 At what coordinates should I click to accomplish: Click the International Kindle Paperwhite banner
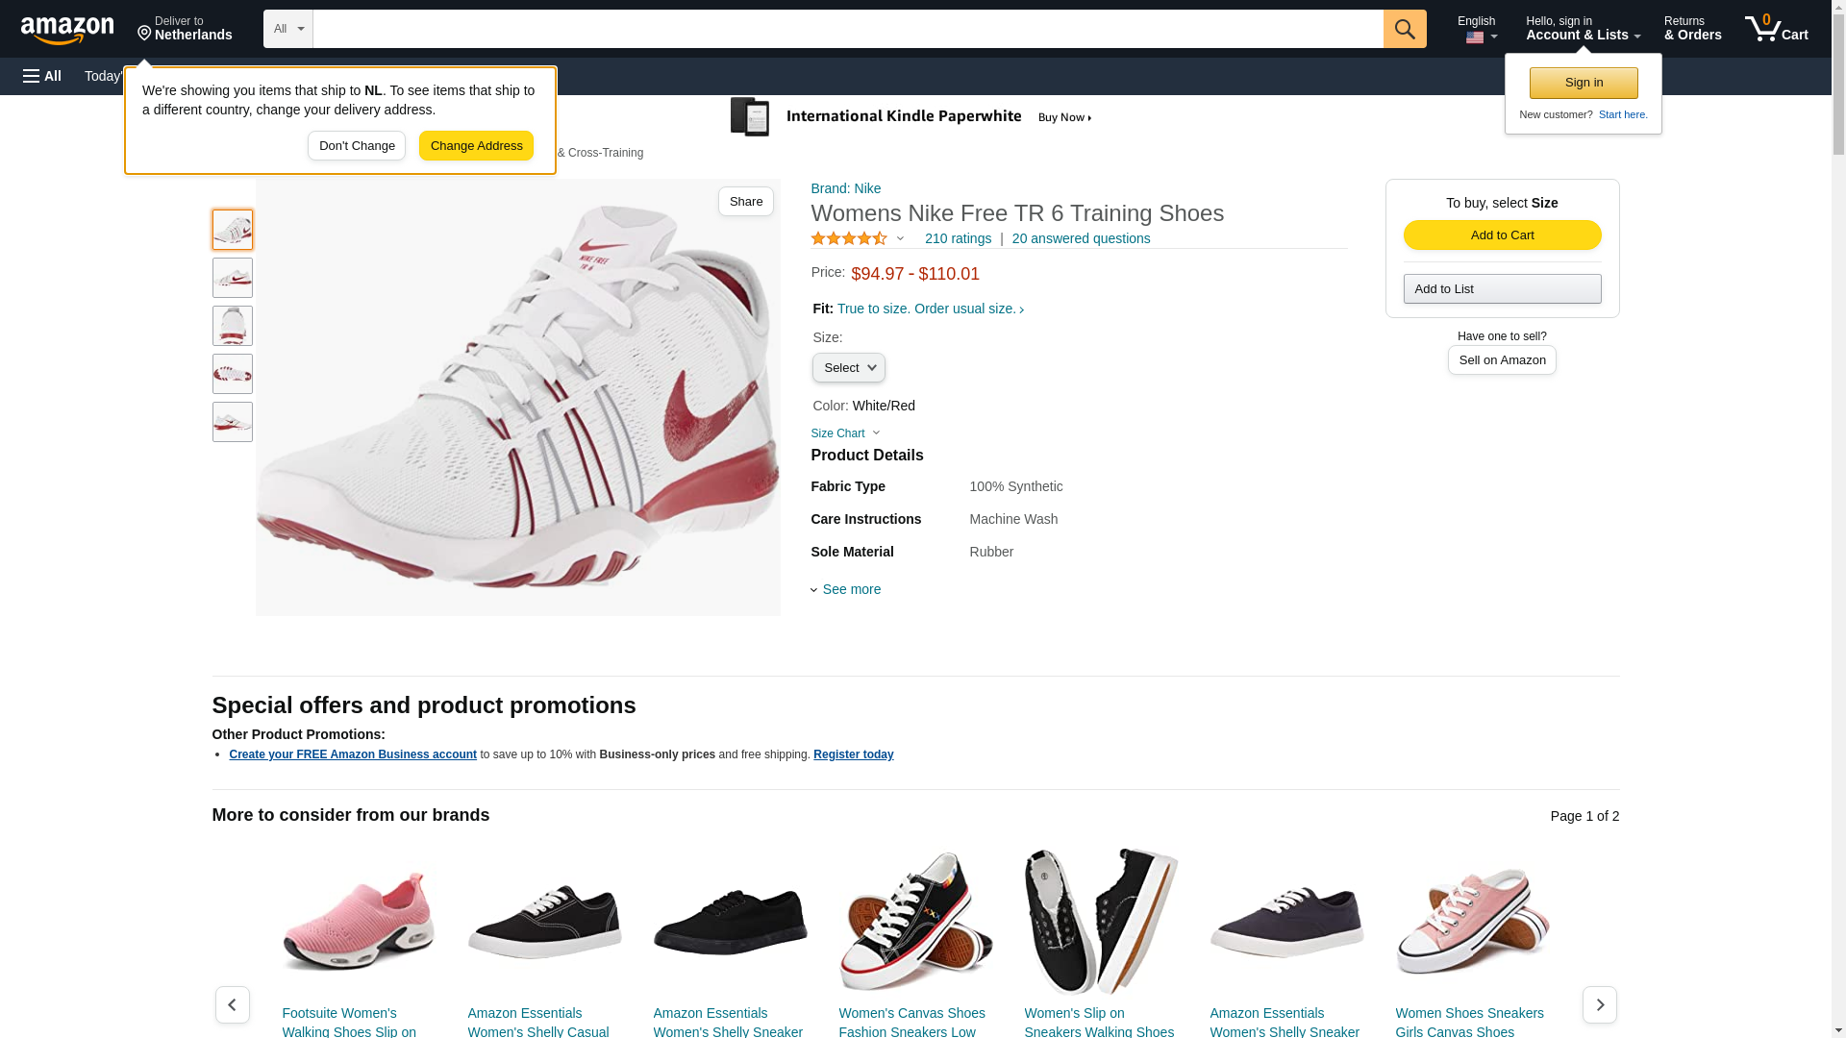point(911,117)
